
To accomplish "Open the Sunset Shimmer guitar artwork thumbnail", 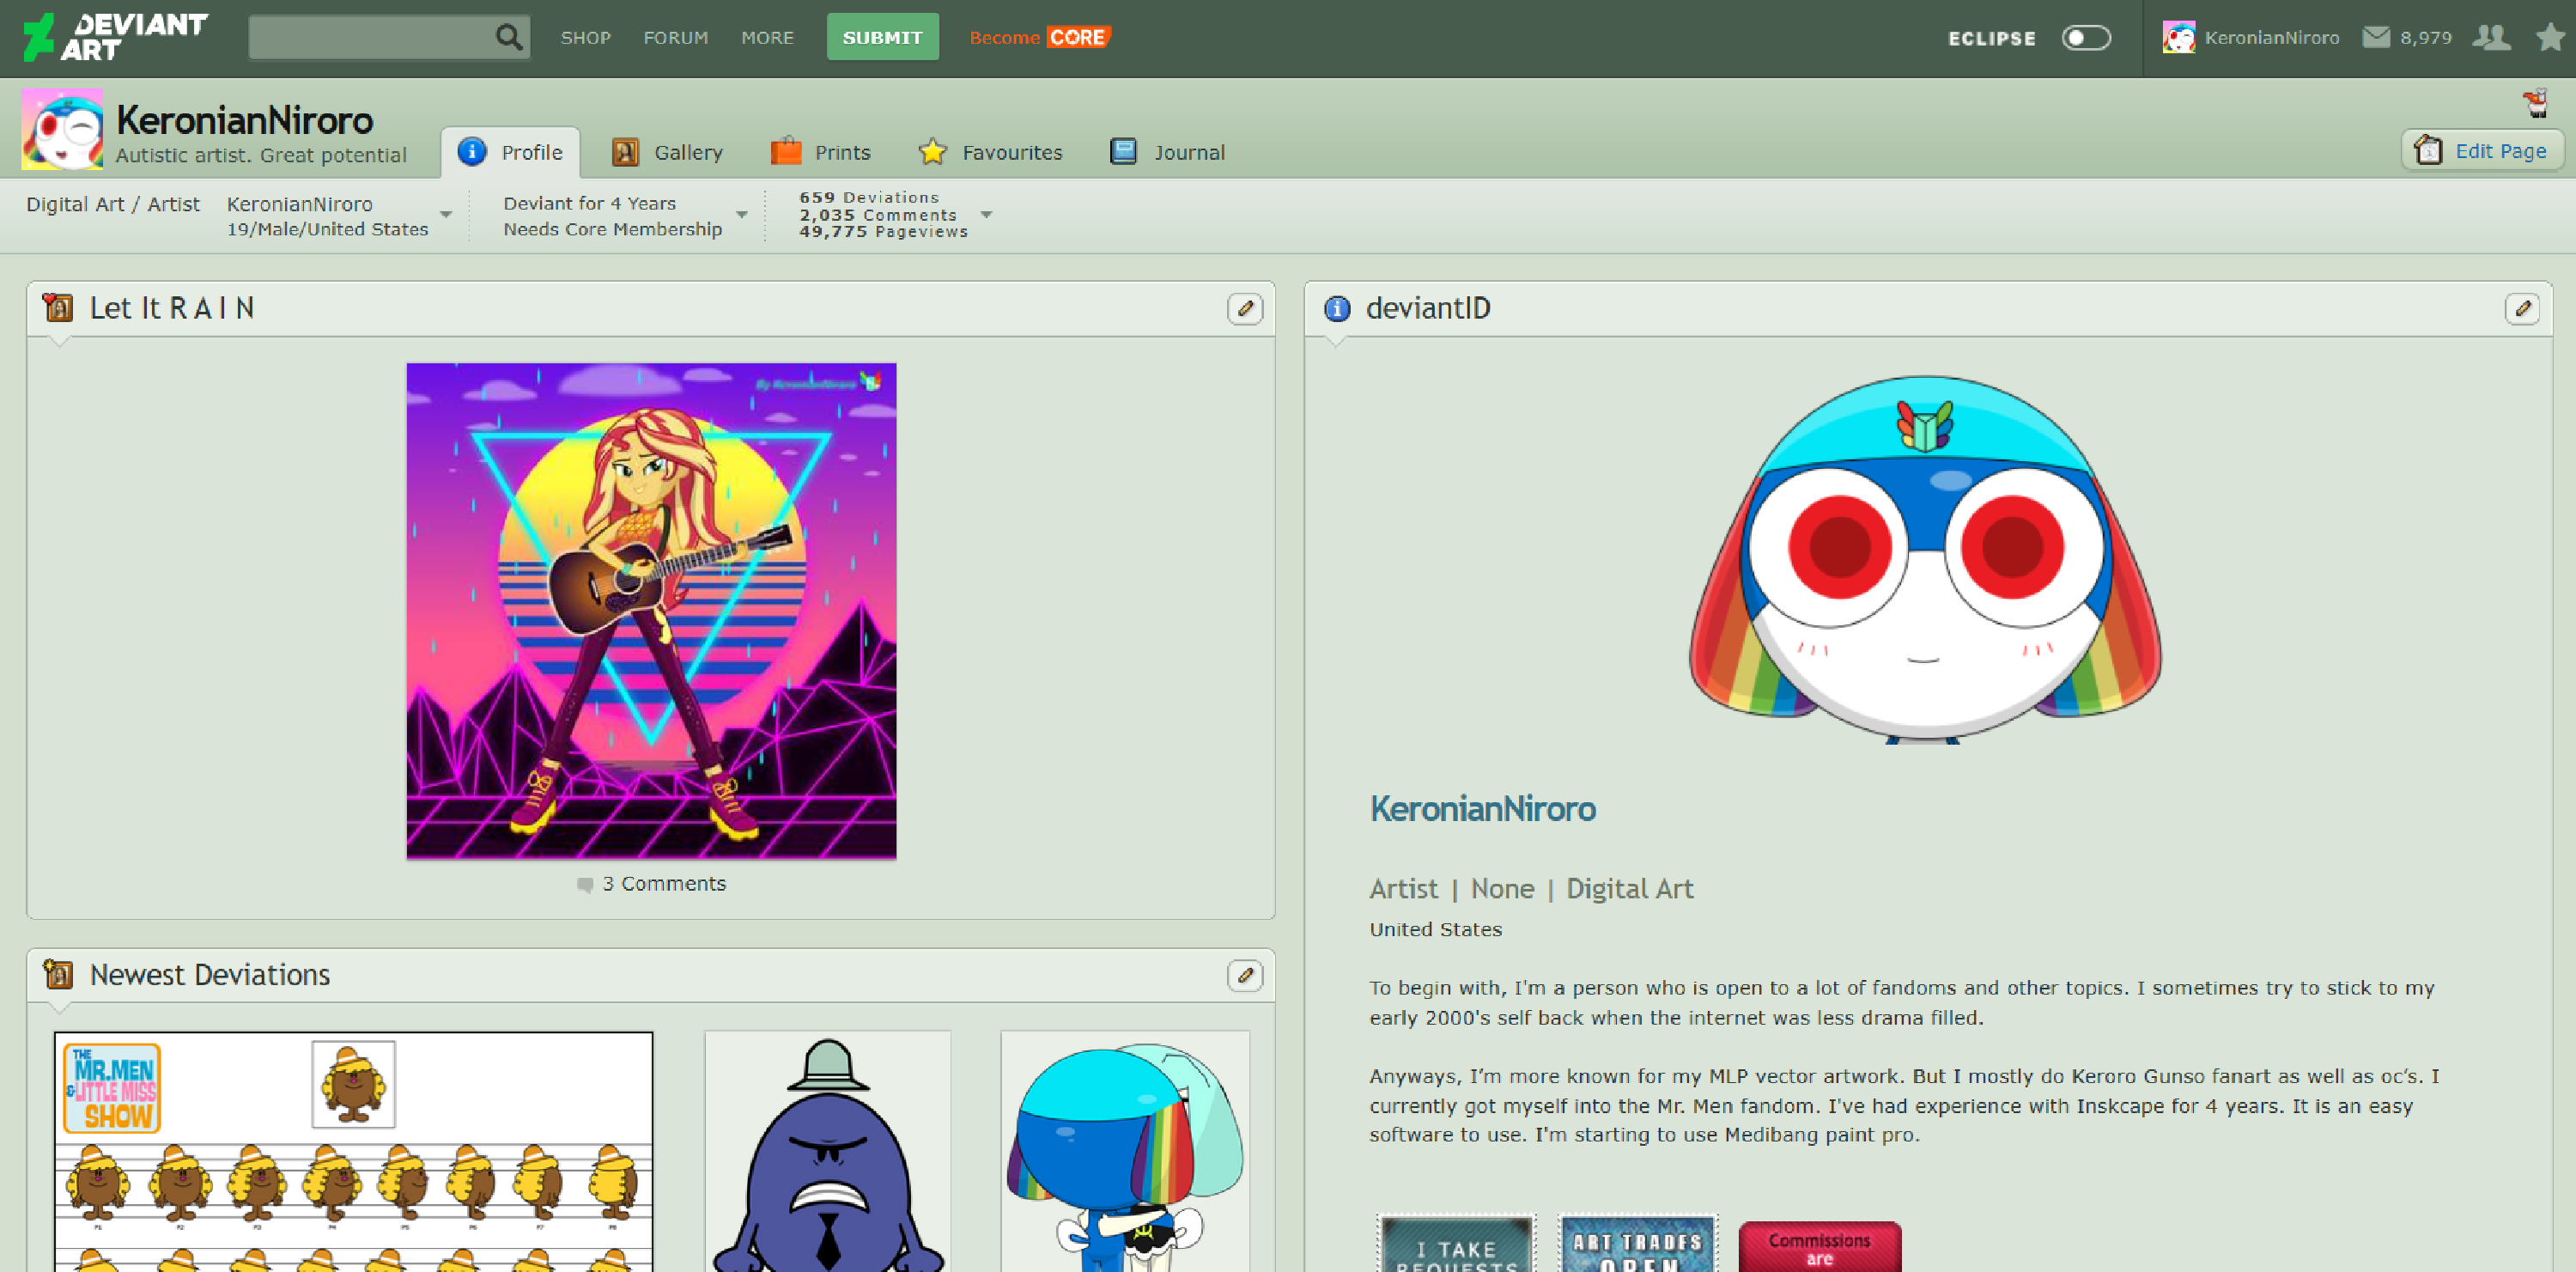I will (651, 612).
